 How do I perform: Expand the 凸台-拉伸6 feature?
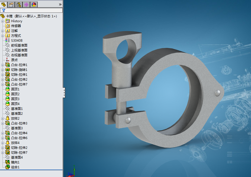coord(2,138)
